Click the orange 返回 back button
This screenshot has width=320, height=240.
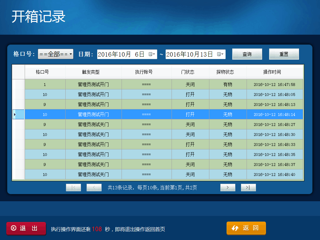(246, 228)
